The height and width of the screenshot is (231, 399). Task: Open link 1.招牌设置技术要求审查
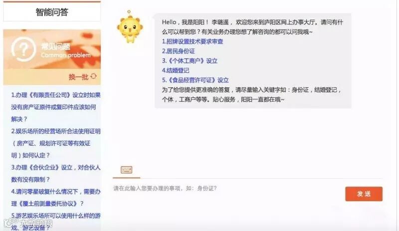pos(193,41)
